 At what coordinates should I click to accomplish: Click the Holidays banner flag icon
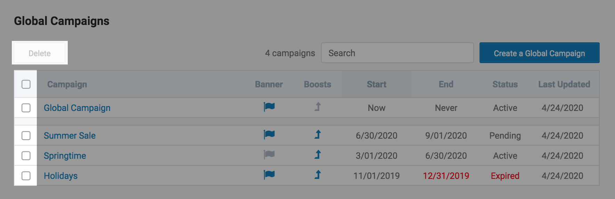(x=269, y=175)
